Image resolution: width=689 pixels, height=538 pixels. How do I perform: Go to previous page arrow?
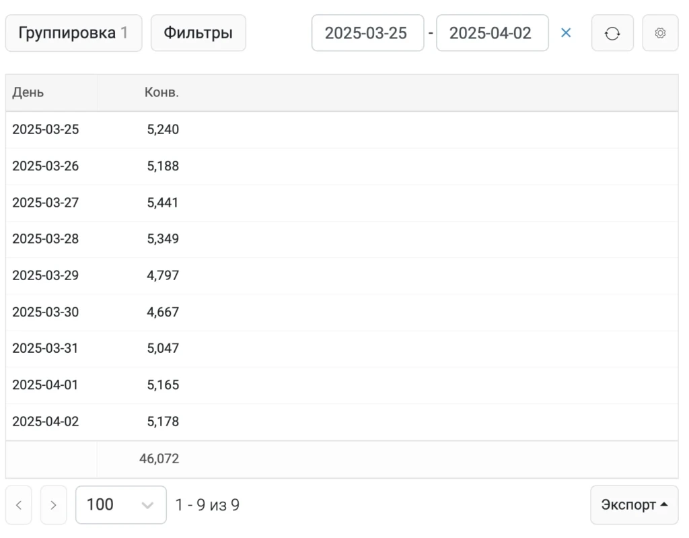[x=18, y=505]
